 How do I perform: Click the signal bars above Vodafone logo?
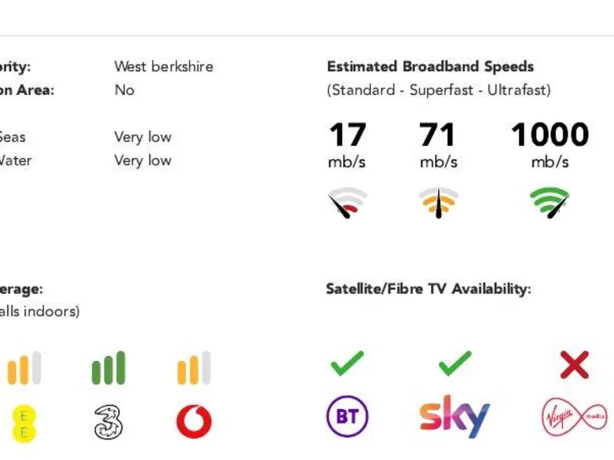(x=193, y=368)
